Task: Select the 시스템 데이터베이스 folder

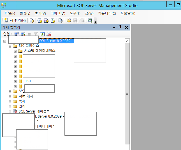Action: [x=40, y=51]
